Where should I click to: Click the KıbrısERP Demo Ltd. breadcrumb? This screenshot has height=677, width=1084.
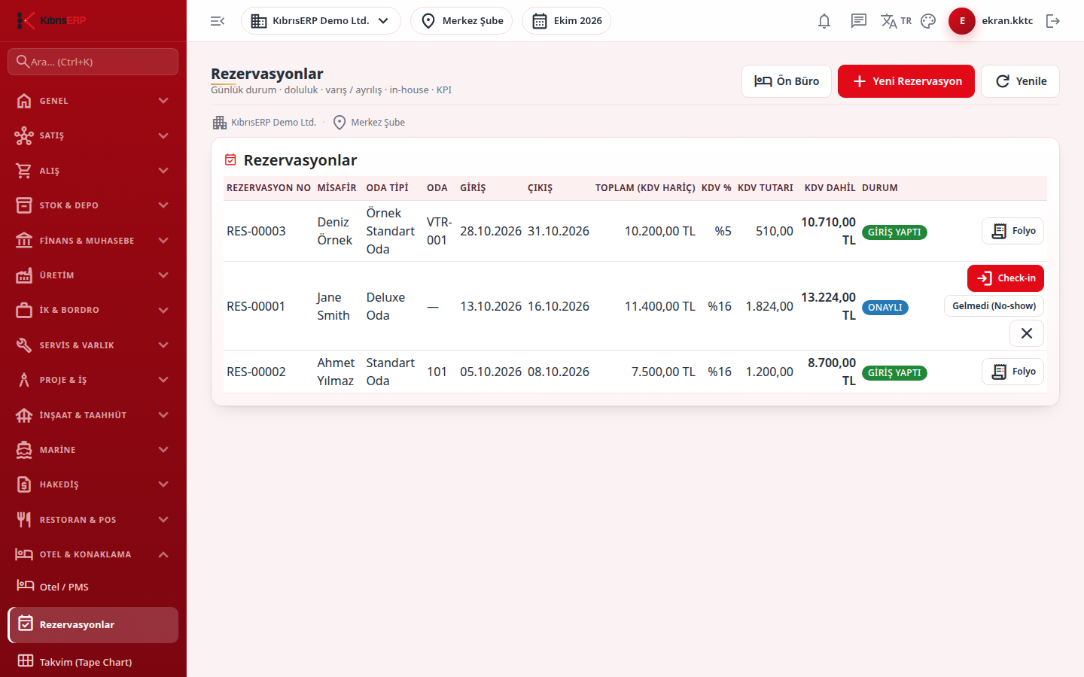[x=264, y=123]
